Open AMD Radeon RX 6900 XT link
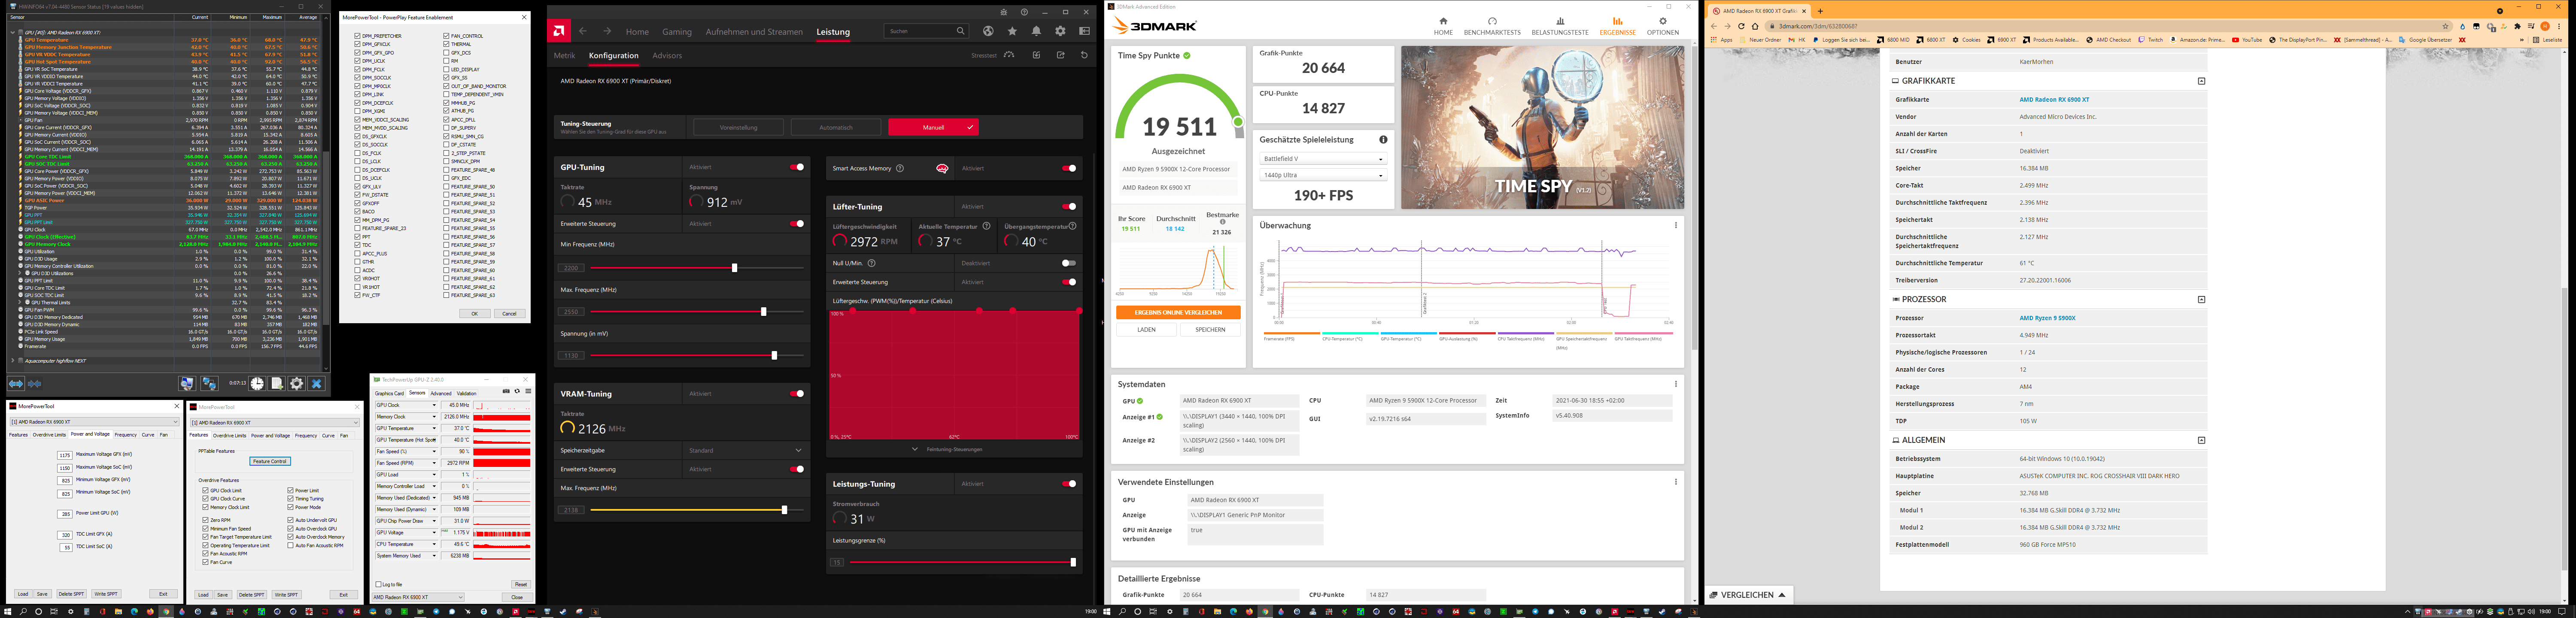This screenshot has height=618, width=2576. [x=2054, y=100]
